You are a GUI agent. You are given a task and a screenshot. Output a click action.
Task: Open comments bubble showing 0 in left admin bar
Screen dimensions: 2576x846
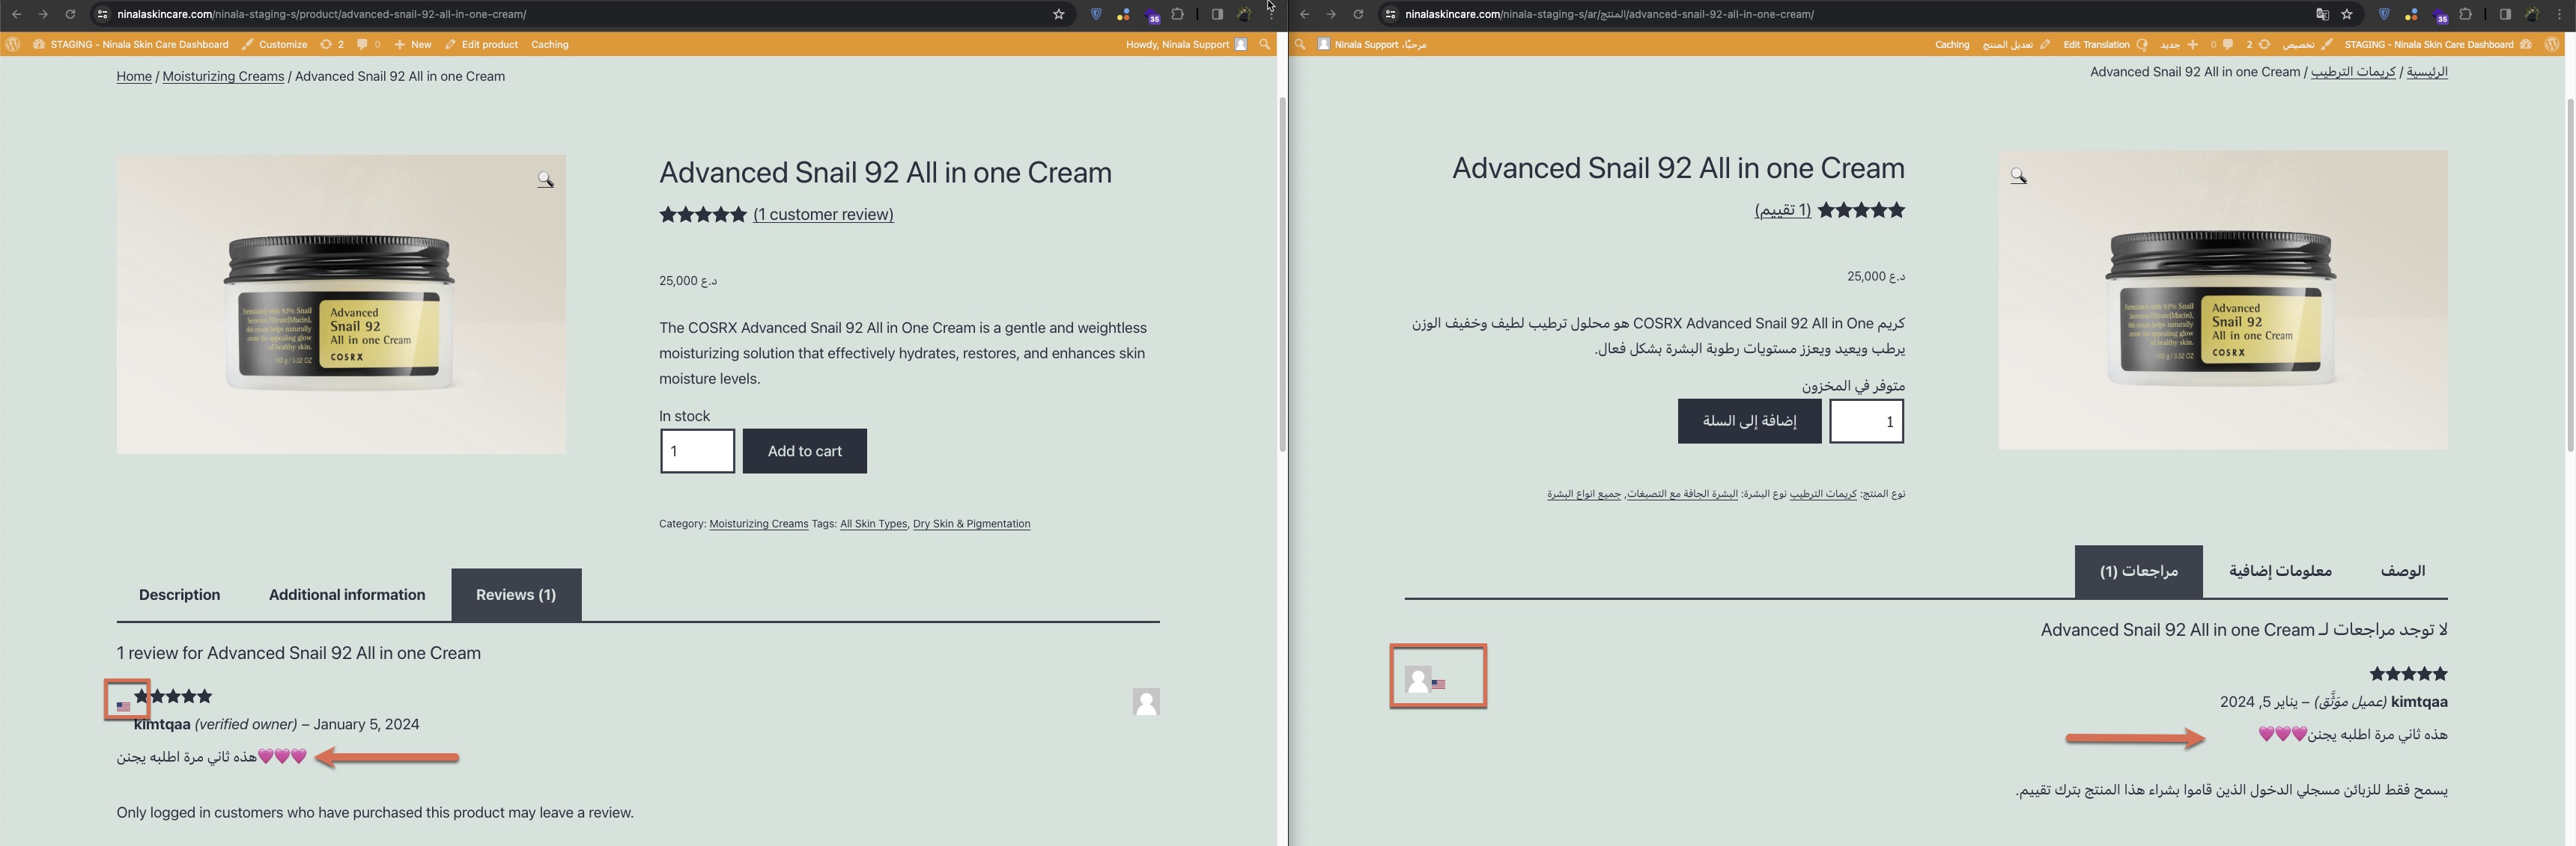(x=369, y=44)
